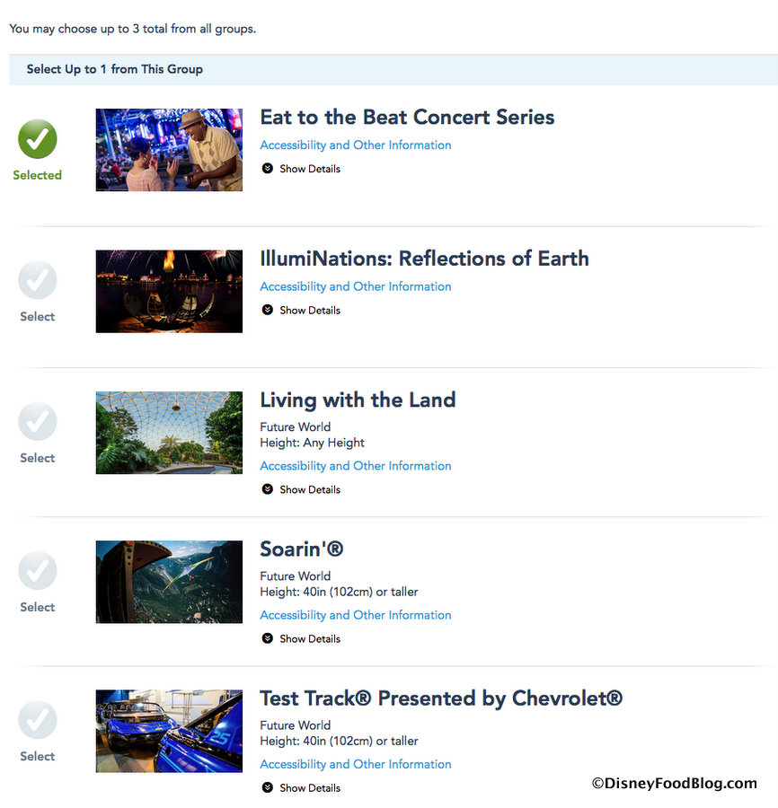Expand Show Details for Test Track
The height and width of the screenshot is (808, 778).
coord(301,788)
